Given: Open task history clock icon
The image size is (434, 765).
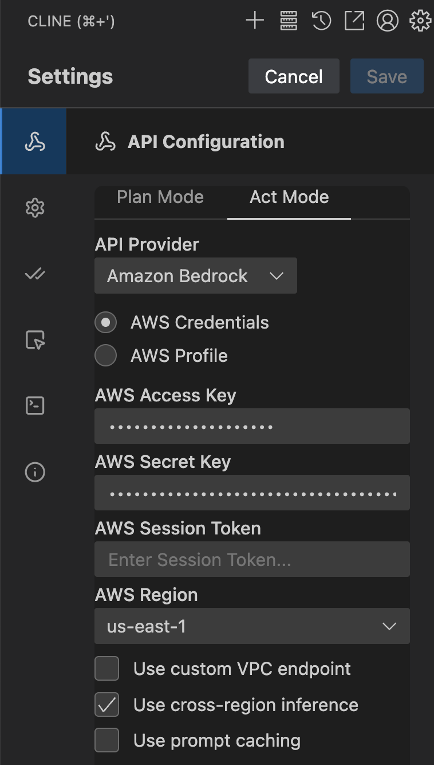Looking at the screenshot, I should pyautogui.click(x=321, y=21).
